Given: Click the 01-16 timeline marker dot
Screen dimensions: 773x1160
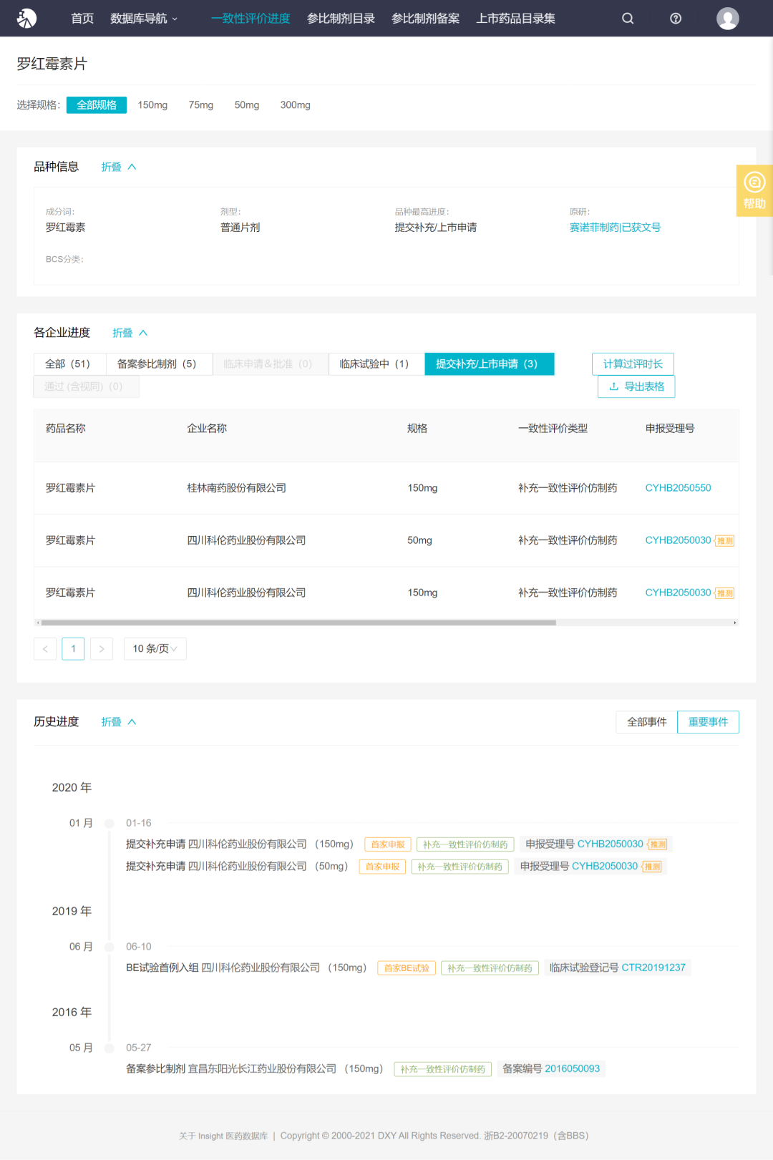Looking at the screenshot, I should pos(110,824).
